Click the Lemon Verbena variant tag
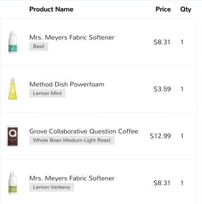The height and width of the screenshot is (204, 202). [x=51, y=187]
